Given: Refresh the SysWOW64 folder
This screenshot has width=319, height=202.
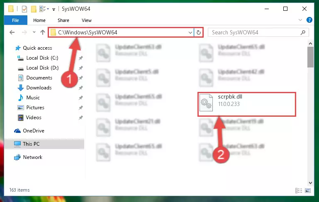Looking at the screenshot, I should (x=199, y=32).
